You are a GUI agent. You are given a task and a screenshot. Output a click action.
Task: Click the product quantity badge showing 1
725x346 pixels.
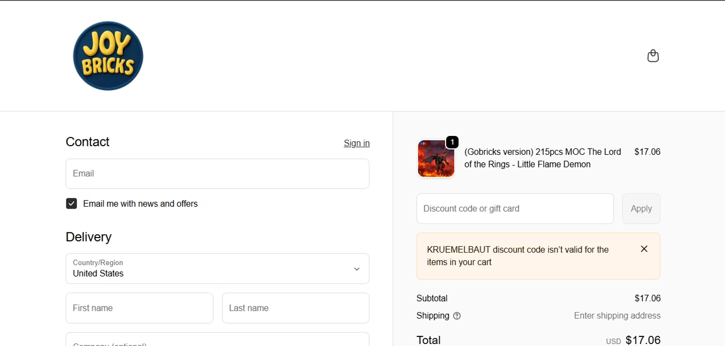452,142
